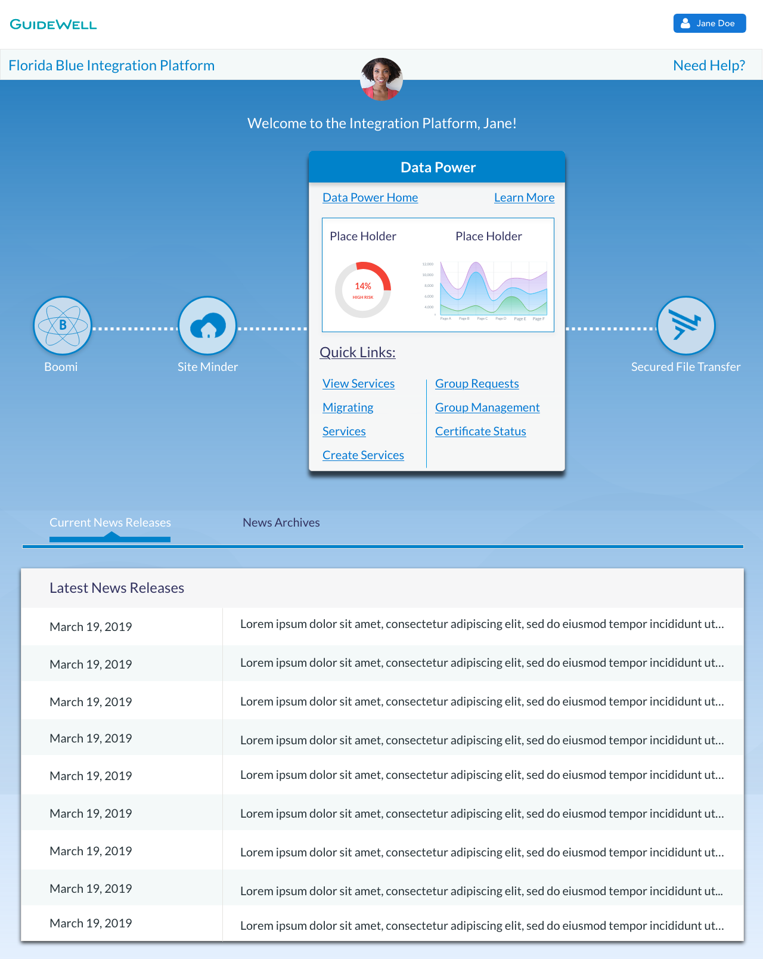Click the GuideWell logo

click(x=54, y=24)
